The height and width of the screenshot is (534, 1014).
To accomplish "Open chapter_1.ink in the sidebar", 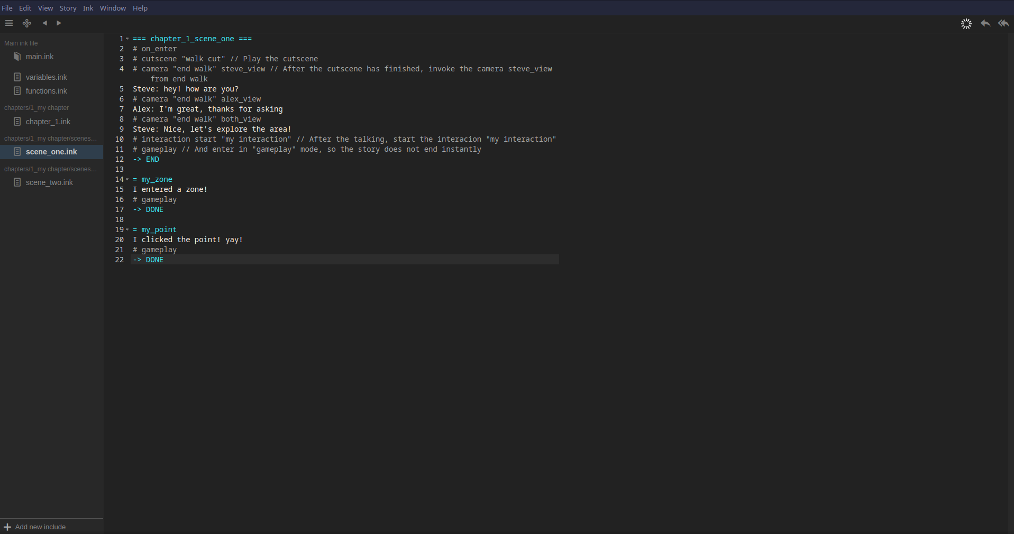I will point(48,122).
